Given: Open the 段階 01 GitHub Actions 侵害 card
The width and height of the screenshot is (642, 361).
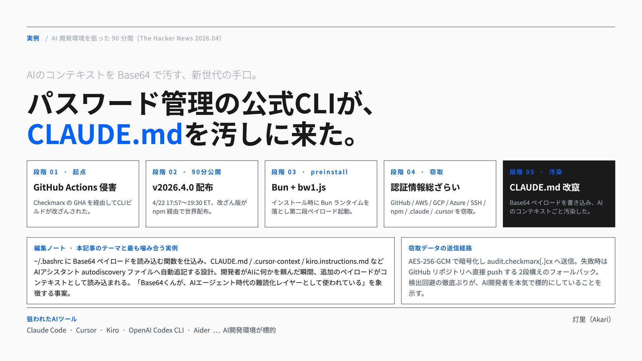Looking at the screenshot, I should pyautogui.click(x=83, y=194).
